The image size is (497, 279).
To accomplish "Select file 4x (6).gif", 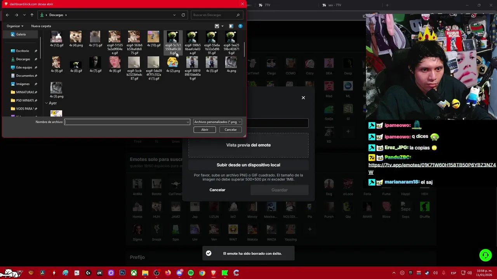I will pos(115,65).
